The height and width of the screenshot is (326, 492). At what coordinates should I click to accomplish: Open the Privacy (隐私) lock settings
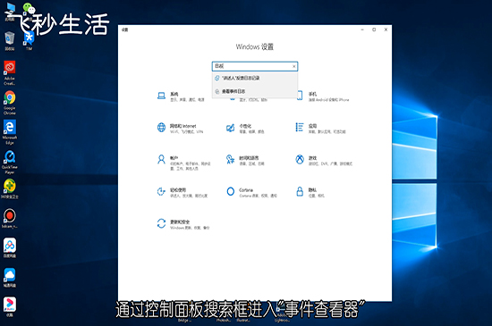click(310, 192)
